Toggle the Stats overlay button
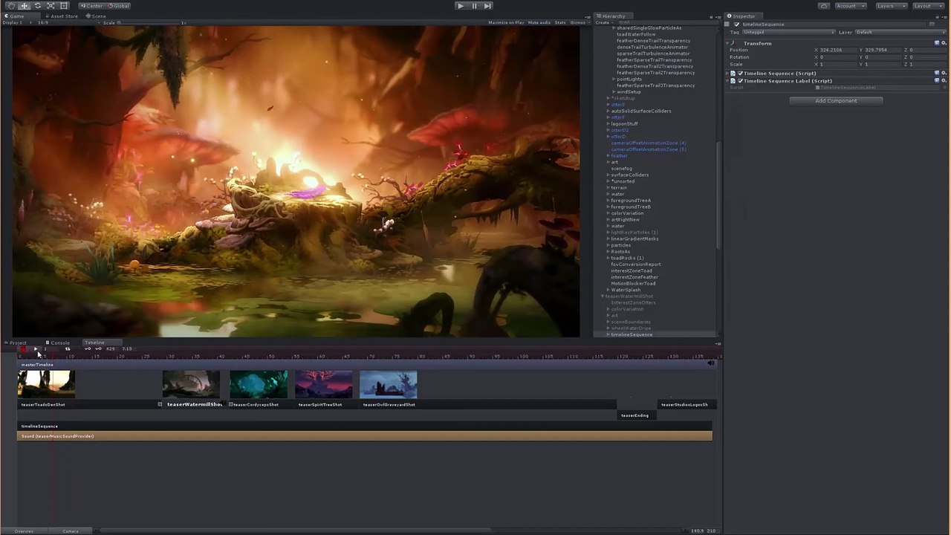This screenshot has height=535, width=951. click(560, 22)
